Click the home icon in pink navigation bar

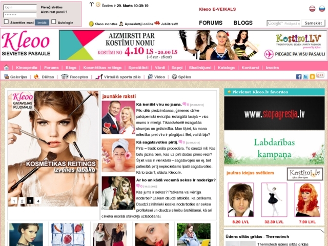click(7, 67)
